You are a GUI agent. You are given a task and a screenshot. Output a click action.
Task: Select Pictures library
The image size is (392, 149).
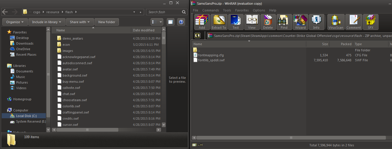tap(22, 82)
